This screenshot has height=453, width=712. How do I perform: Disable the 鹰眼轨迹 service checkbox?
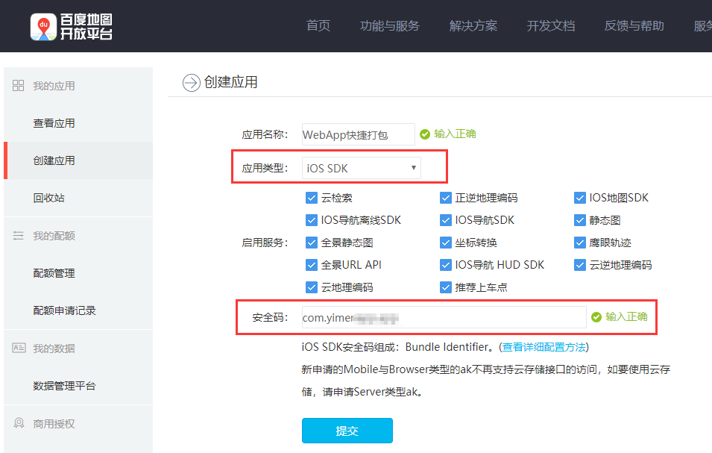coord(580,243)
